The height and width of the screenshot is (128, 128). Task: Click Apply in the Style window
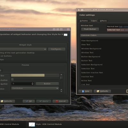[x=44, y=101]
